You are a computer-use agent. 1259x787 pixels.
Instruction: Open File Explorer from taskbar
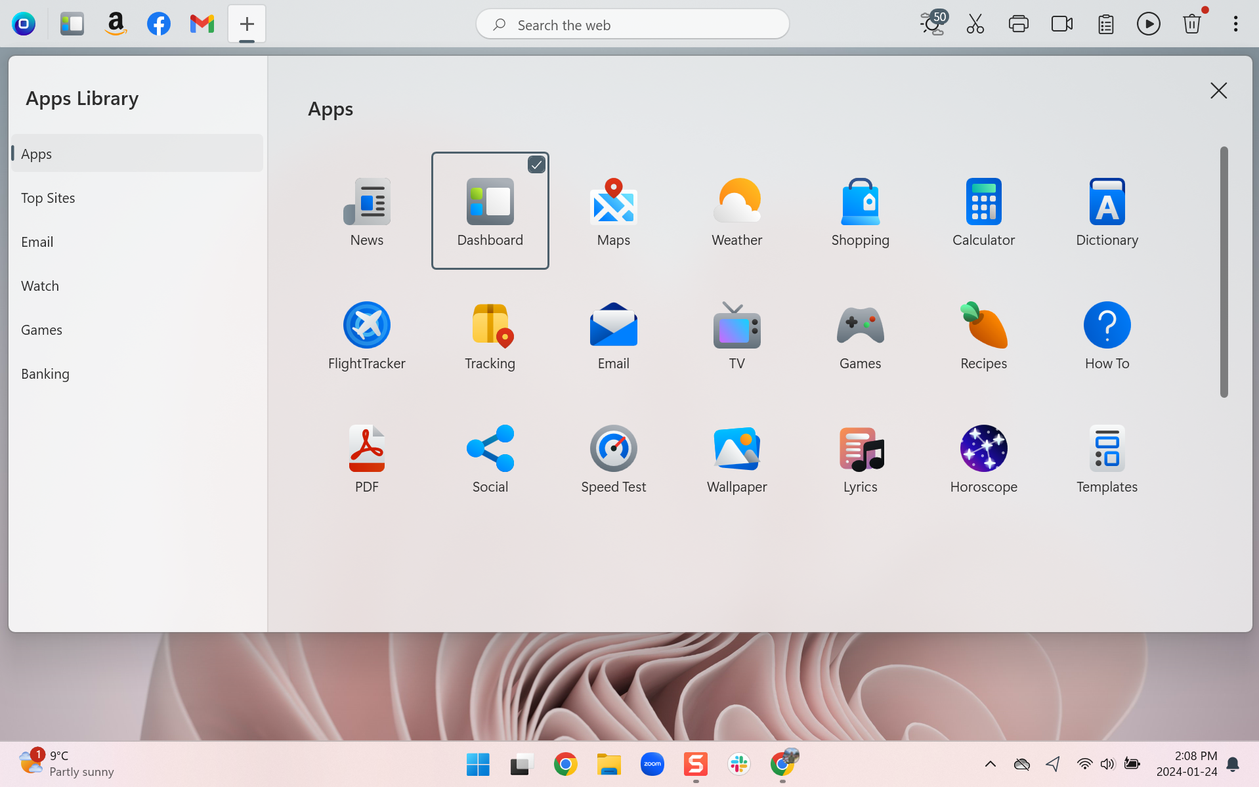[608, 764]
